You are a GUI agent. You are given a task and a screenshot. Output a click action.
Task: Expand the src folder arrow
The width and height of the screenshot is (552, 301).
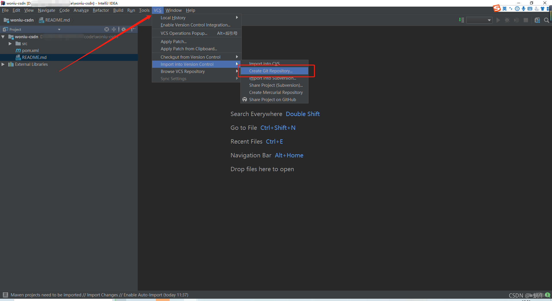(x=10, y=44)
